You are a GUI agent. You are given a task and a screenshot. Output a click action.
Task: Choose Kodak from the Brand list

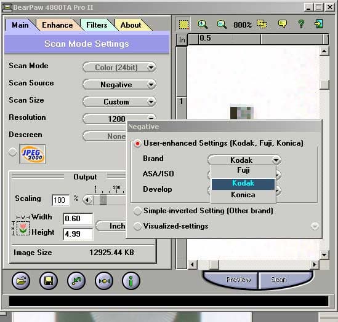243,184
